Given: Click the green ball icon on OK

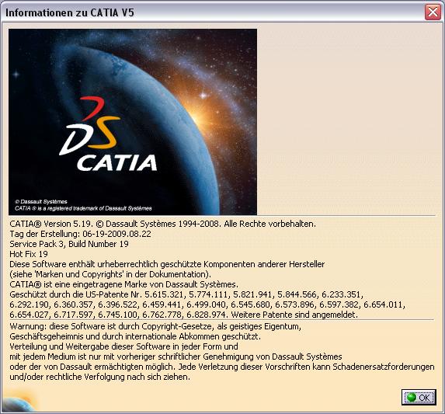Looking at the screenshot, I should tap(412, 397).
